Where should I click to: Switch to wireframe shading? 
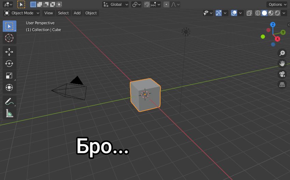click(258, 13)
